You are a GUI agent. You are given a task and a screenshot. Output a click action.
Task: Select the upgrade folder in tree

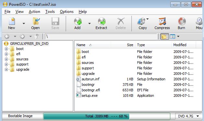pos(23,69)
